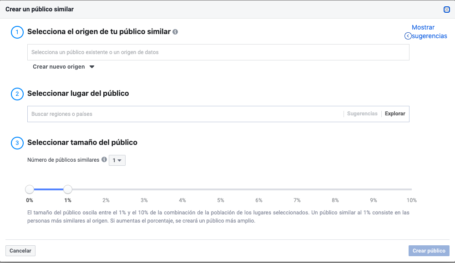Click the numbered step 3 circle icon
Image resolution: width=455 pixels, height=263 pixels.
[17, 143]
